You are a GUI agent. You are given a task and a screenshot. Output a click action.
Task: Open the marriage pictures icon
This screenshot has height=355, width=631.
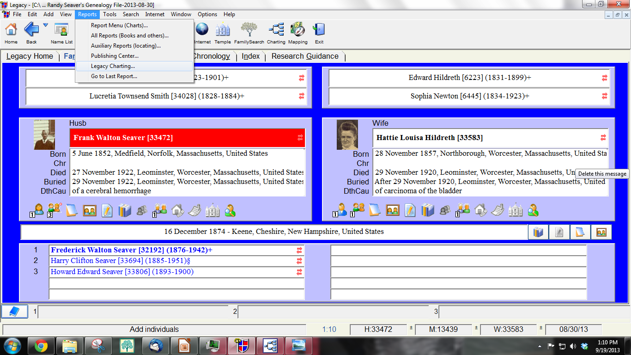[x=601, y=232]
